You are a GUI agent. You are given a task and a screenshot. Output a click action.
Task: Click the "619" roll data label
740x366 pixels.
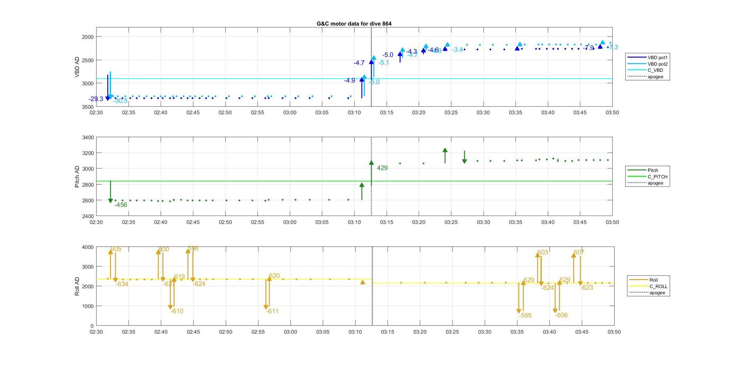179,277
